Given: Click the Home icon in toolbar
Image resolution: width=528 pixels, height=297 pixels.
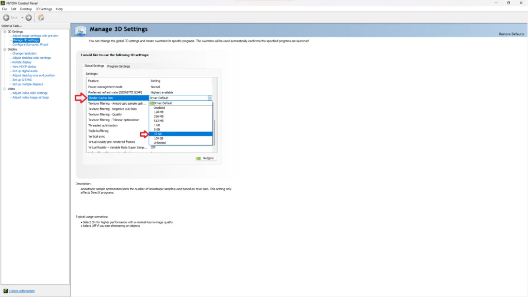Looking at the screenshot, I should pyautogui.click(x=41, y=18).
